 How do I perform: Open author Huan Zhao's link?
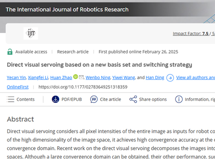coord(61,78)
